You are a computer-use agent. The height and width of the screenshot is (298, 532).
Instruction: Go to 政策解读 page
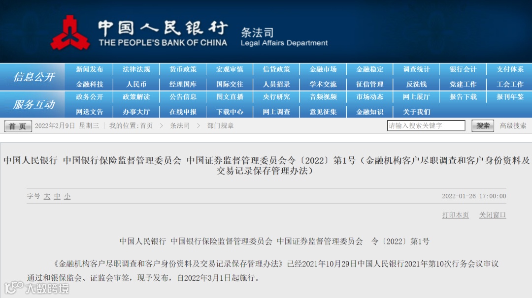click(136, 97)
